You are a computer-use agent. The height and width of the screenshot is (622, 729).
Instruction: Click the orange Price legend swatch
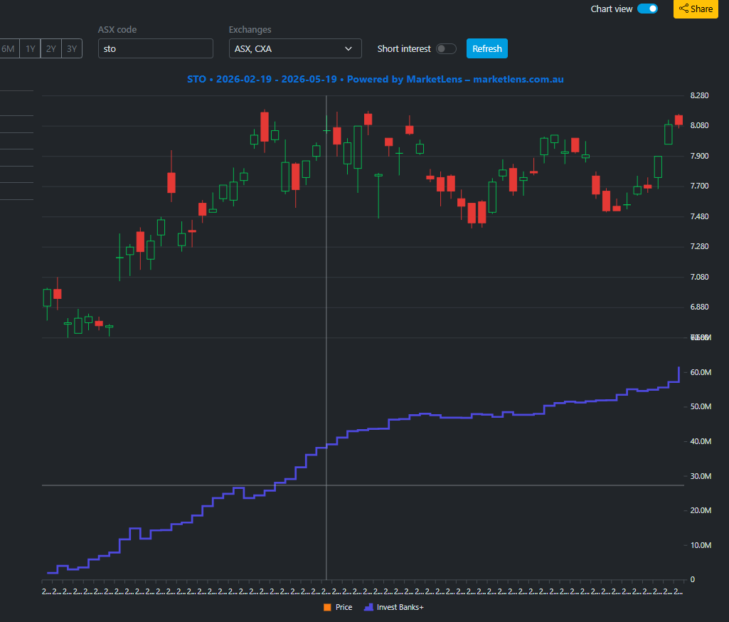tap(327, 607)
